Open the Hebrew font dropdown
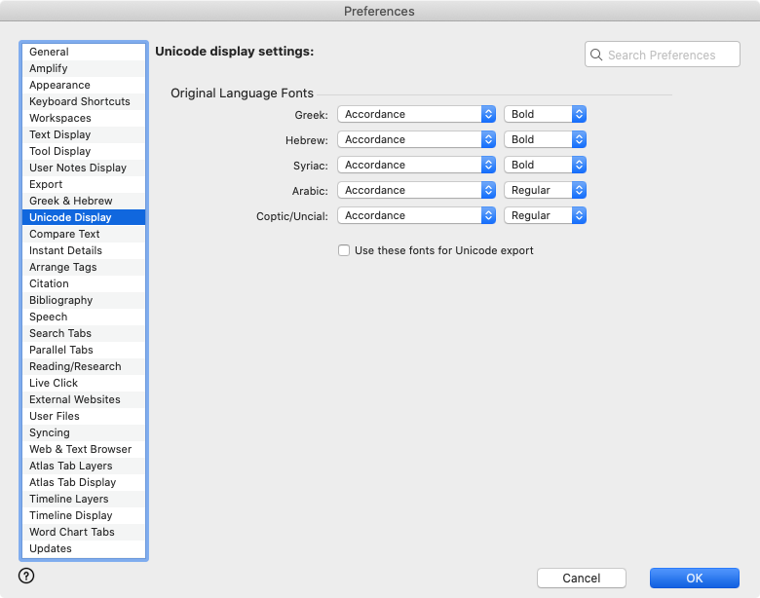760x598 pixels. tap(416, 139)
